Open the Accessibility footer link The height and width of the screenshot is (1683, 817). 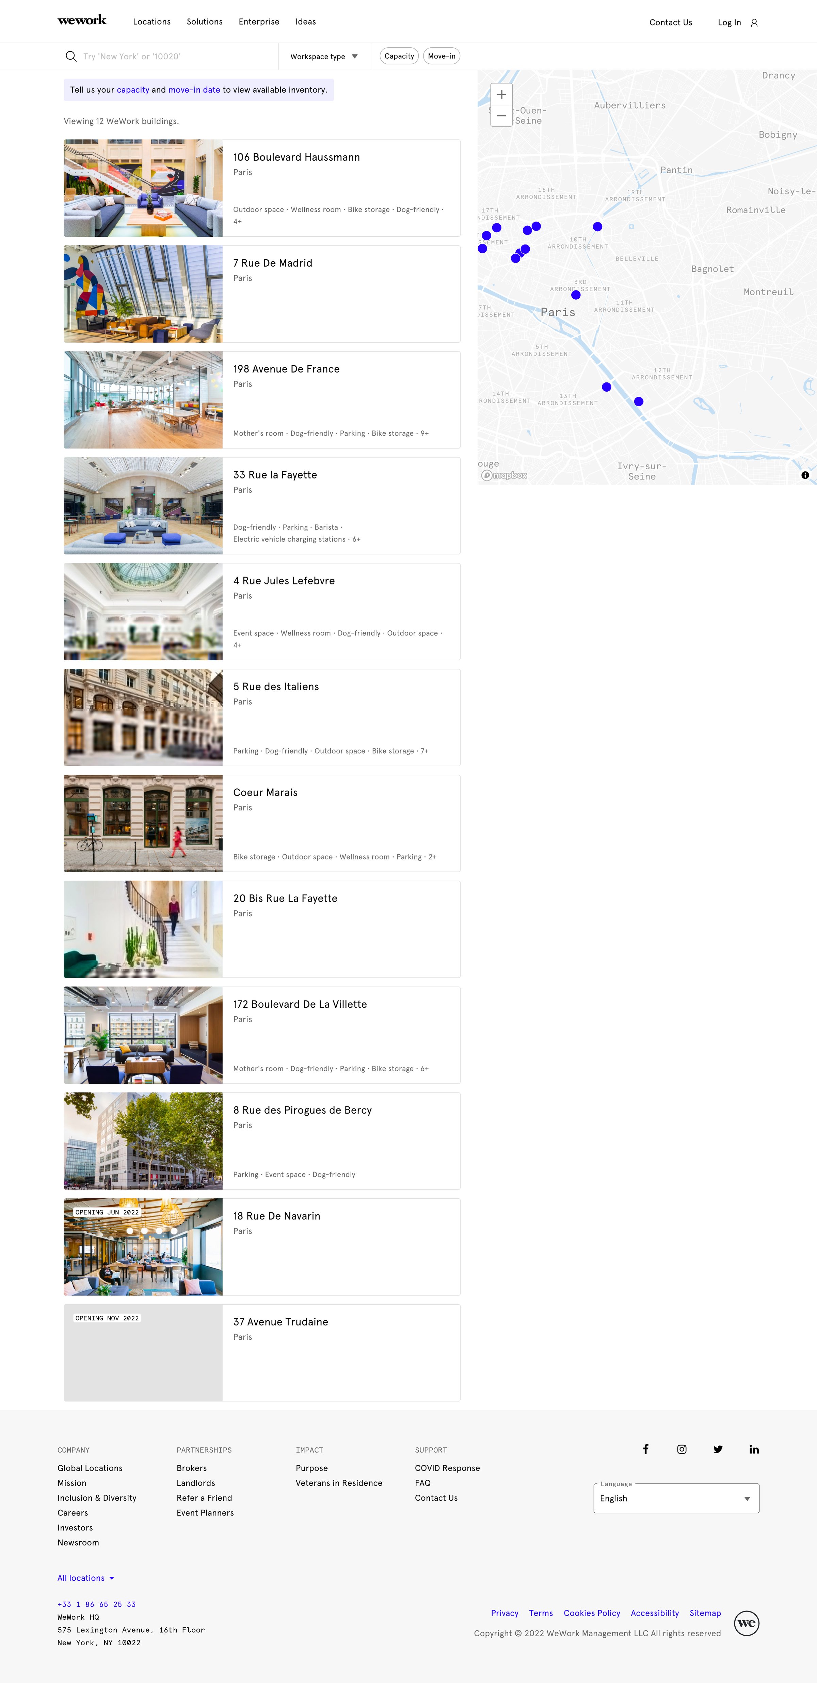pos(654,1613)
